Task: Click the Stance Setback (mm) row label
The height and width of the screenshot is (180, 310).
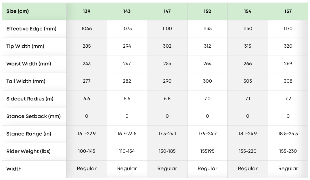Action: 33,116
